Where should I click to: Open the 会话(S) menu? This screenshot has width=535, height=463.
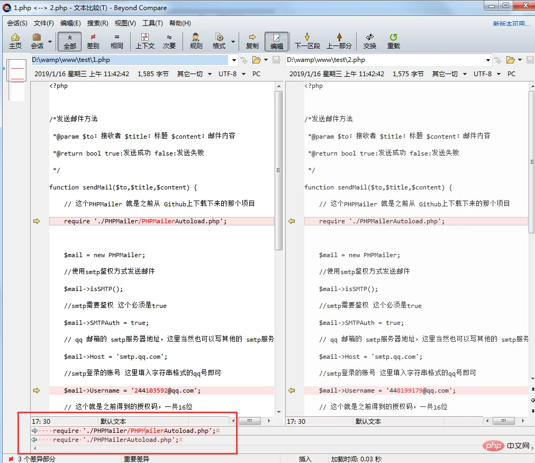tap(17, 23)
